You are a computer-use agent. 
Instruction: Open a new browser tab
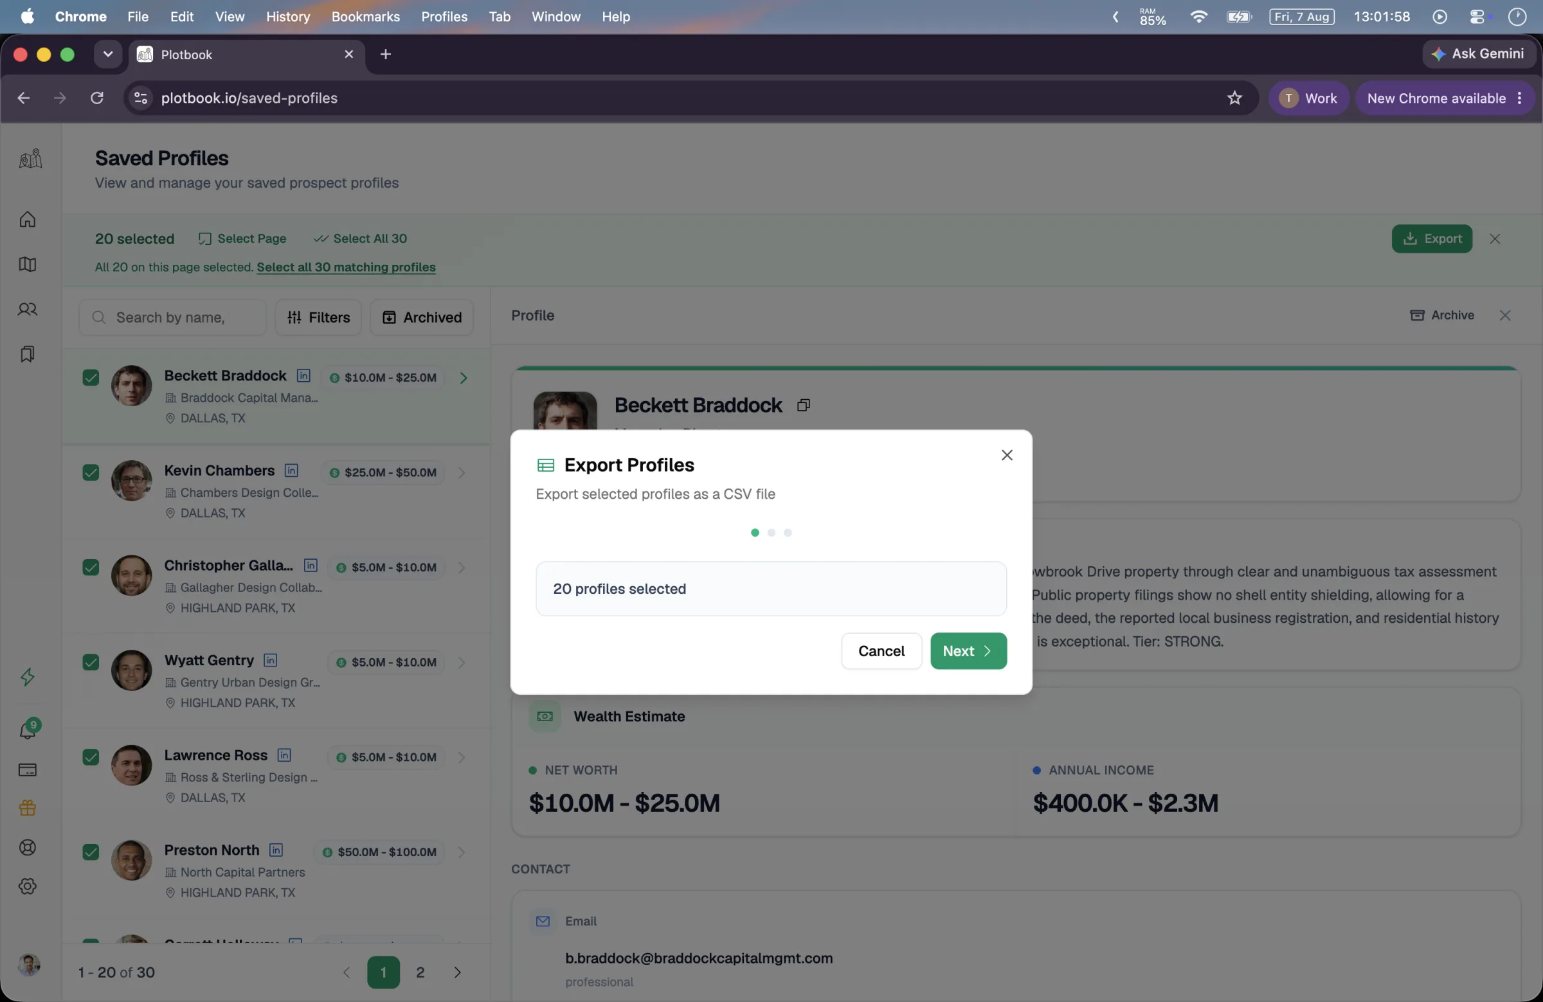click(386, 55)
